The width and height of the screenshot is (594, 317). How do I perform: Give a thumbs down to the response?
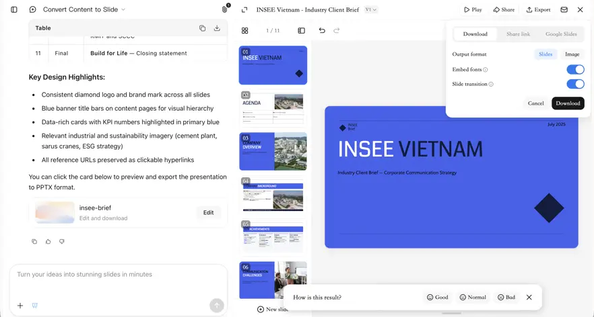(x=62, y=241)
